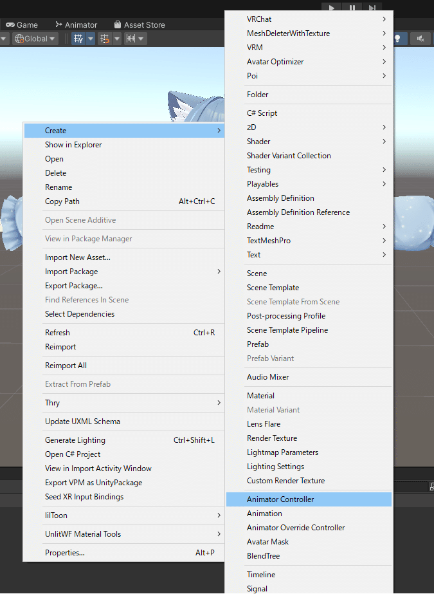
Task: Expand the Text submenu
Action: (x=309, y=255)
